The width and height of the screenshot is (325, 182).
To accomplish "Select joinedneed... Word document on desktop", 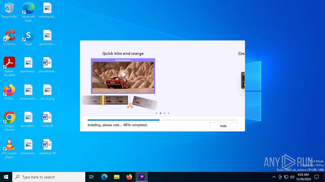I will (x=47, y=65).
